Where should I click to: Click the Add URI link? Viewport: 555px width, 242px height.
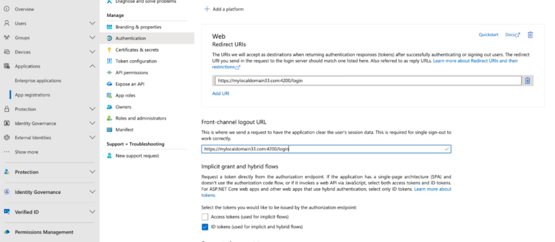[x=221, y=94]
